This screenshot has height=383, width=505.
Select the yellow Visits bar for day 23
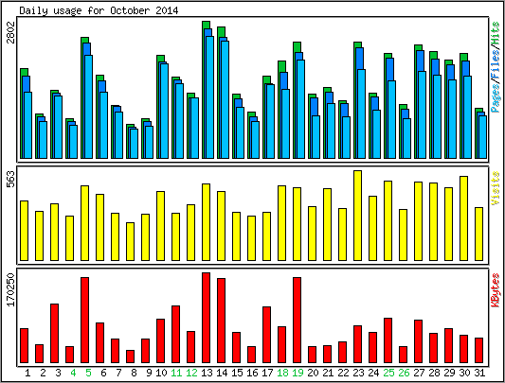(x=357, y=216)
